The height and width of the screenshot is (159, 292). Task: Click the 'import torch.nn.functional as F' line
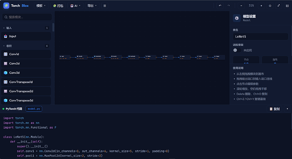pos(30,128)
